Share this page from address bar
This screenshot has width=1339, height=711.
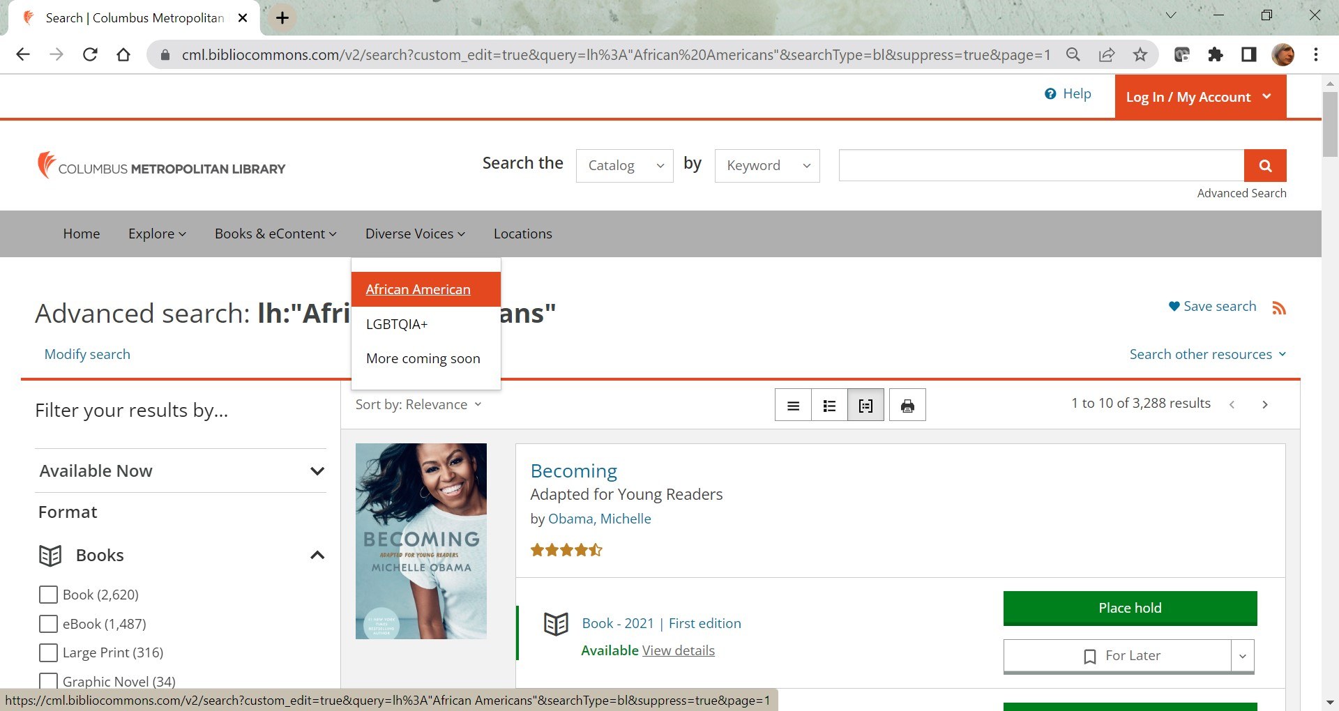pyautogui.click(x=1107, y=54)
